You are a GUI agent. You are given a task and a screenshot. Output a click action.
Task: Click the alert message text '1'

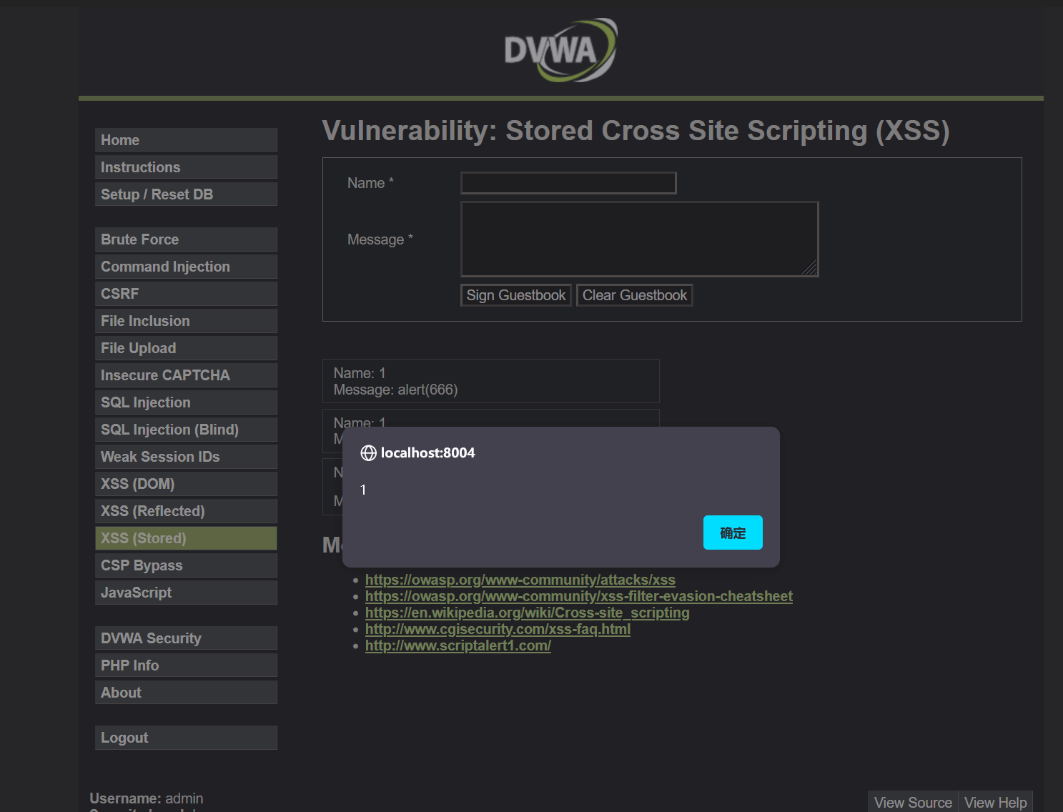click(x=363, y=490)
